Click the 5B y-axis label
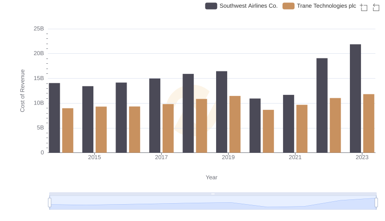 coord(40,128)
